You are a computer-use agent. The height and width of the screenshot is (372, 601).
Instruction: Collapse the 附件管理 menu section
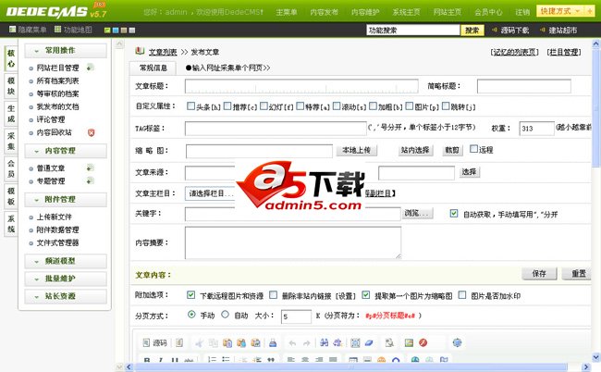(66, 200)
